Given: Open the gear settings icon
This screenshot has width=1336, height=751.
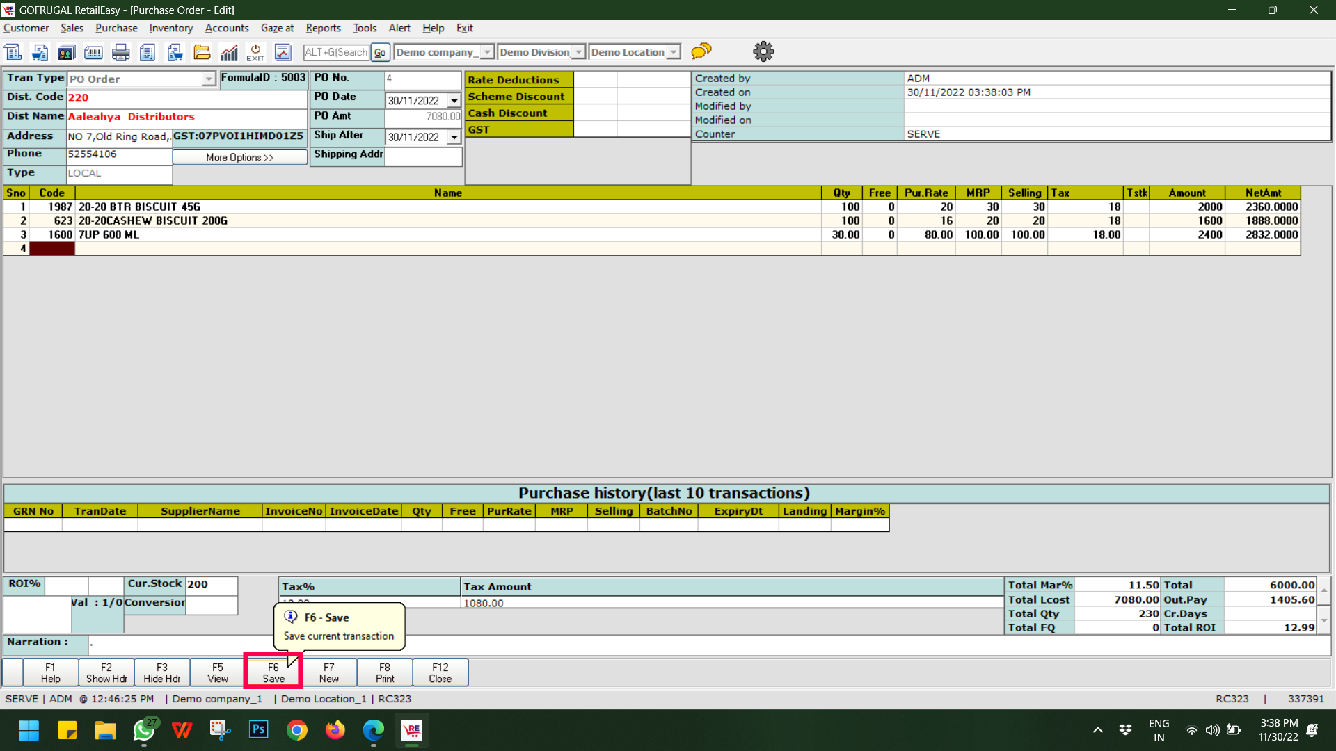Looking at the screenshot, I should pos(763,51).
